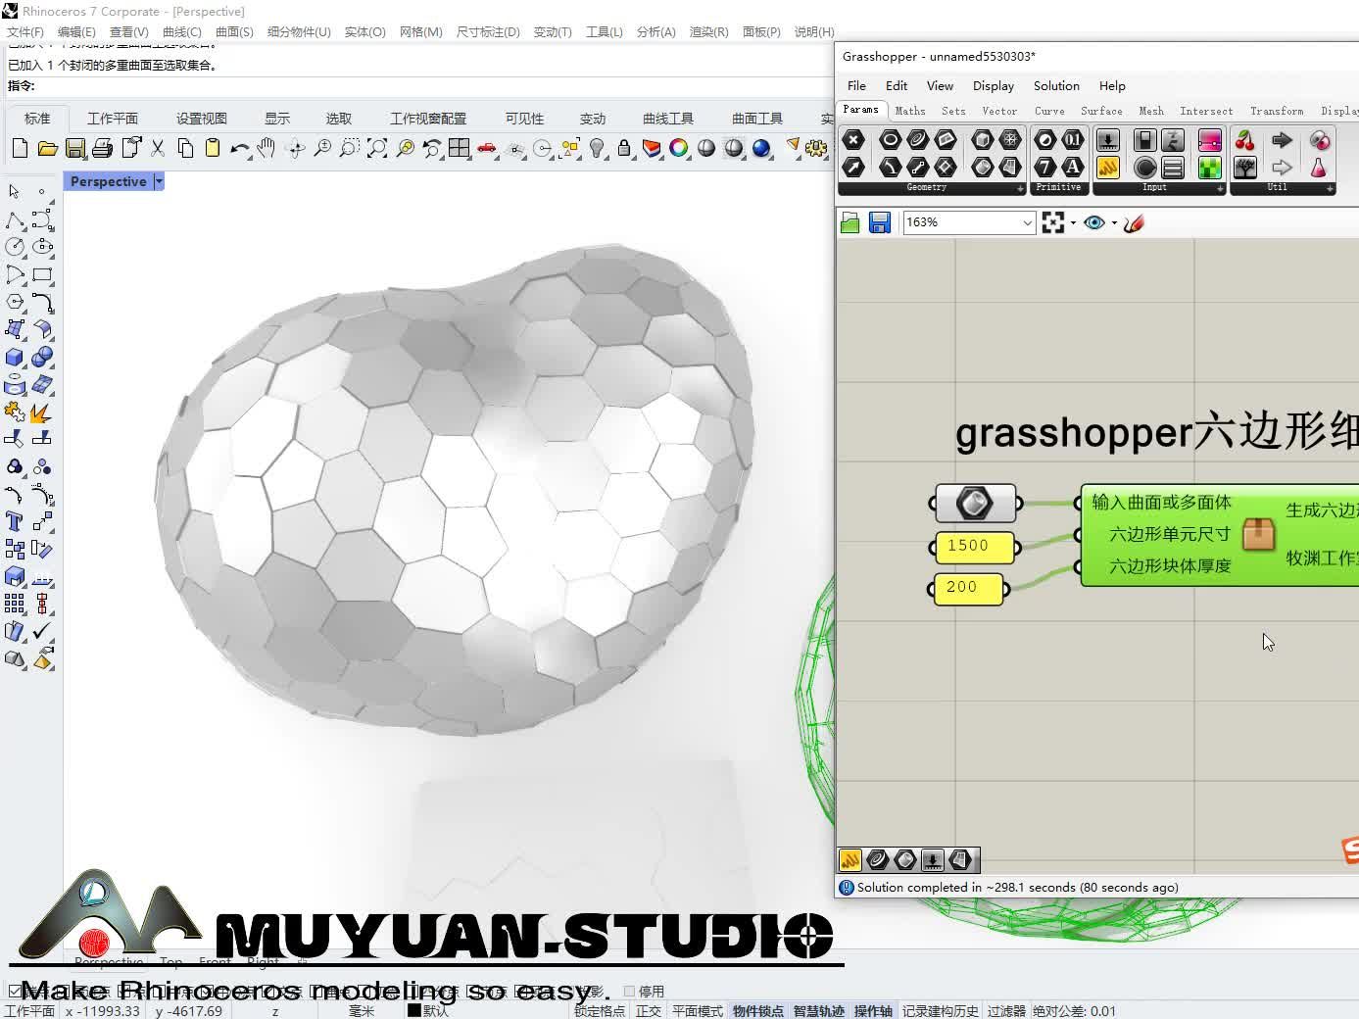Click the 过滤器 filter button

[1006, 1011]
